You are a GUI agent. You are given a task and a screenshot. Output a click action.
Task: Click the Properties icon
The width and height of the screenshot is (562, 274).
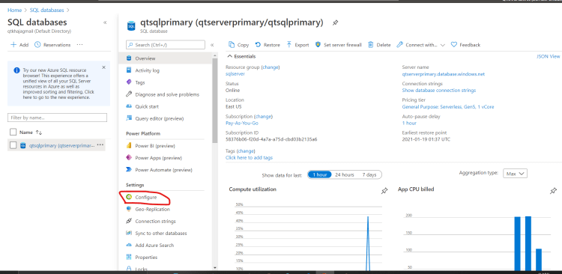(129, 258)
